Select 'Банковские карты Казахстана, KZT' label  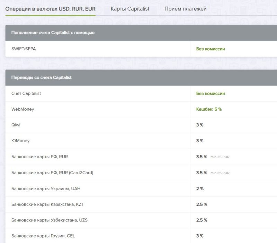[x=47, y=204]
